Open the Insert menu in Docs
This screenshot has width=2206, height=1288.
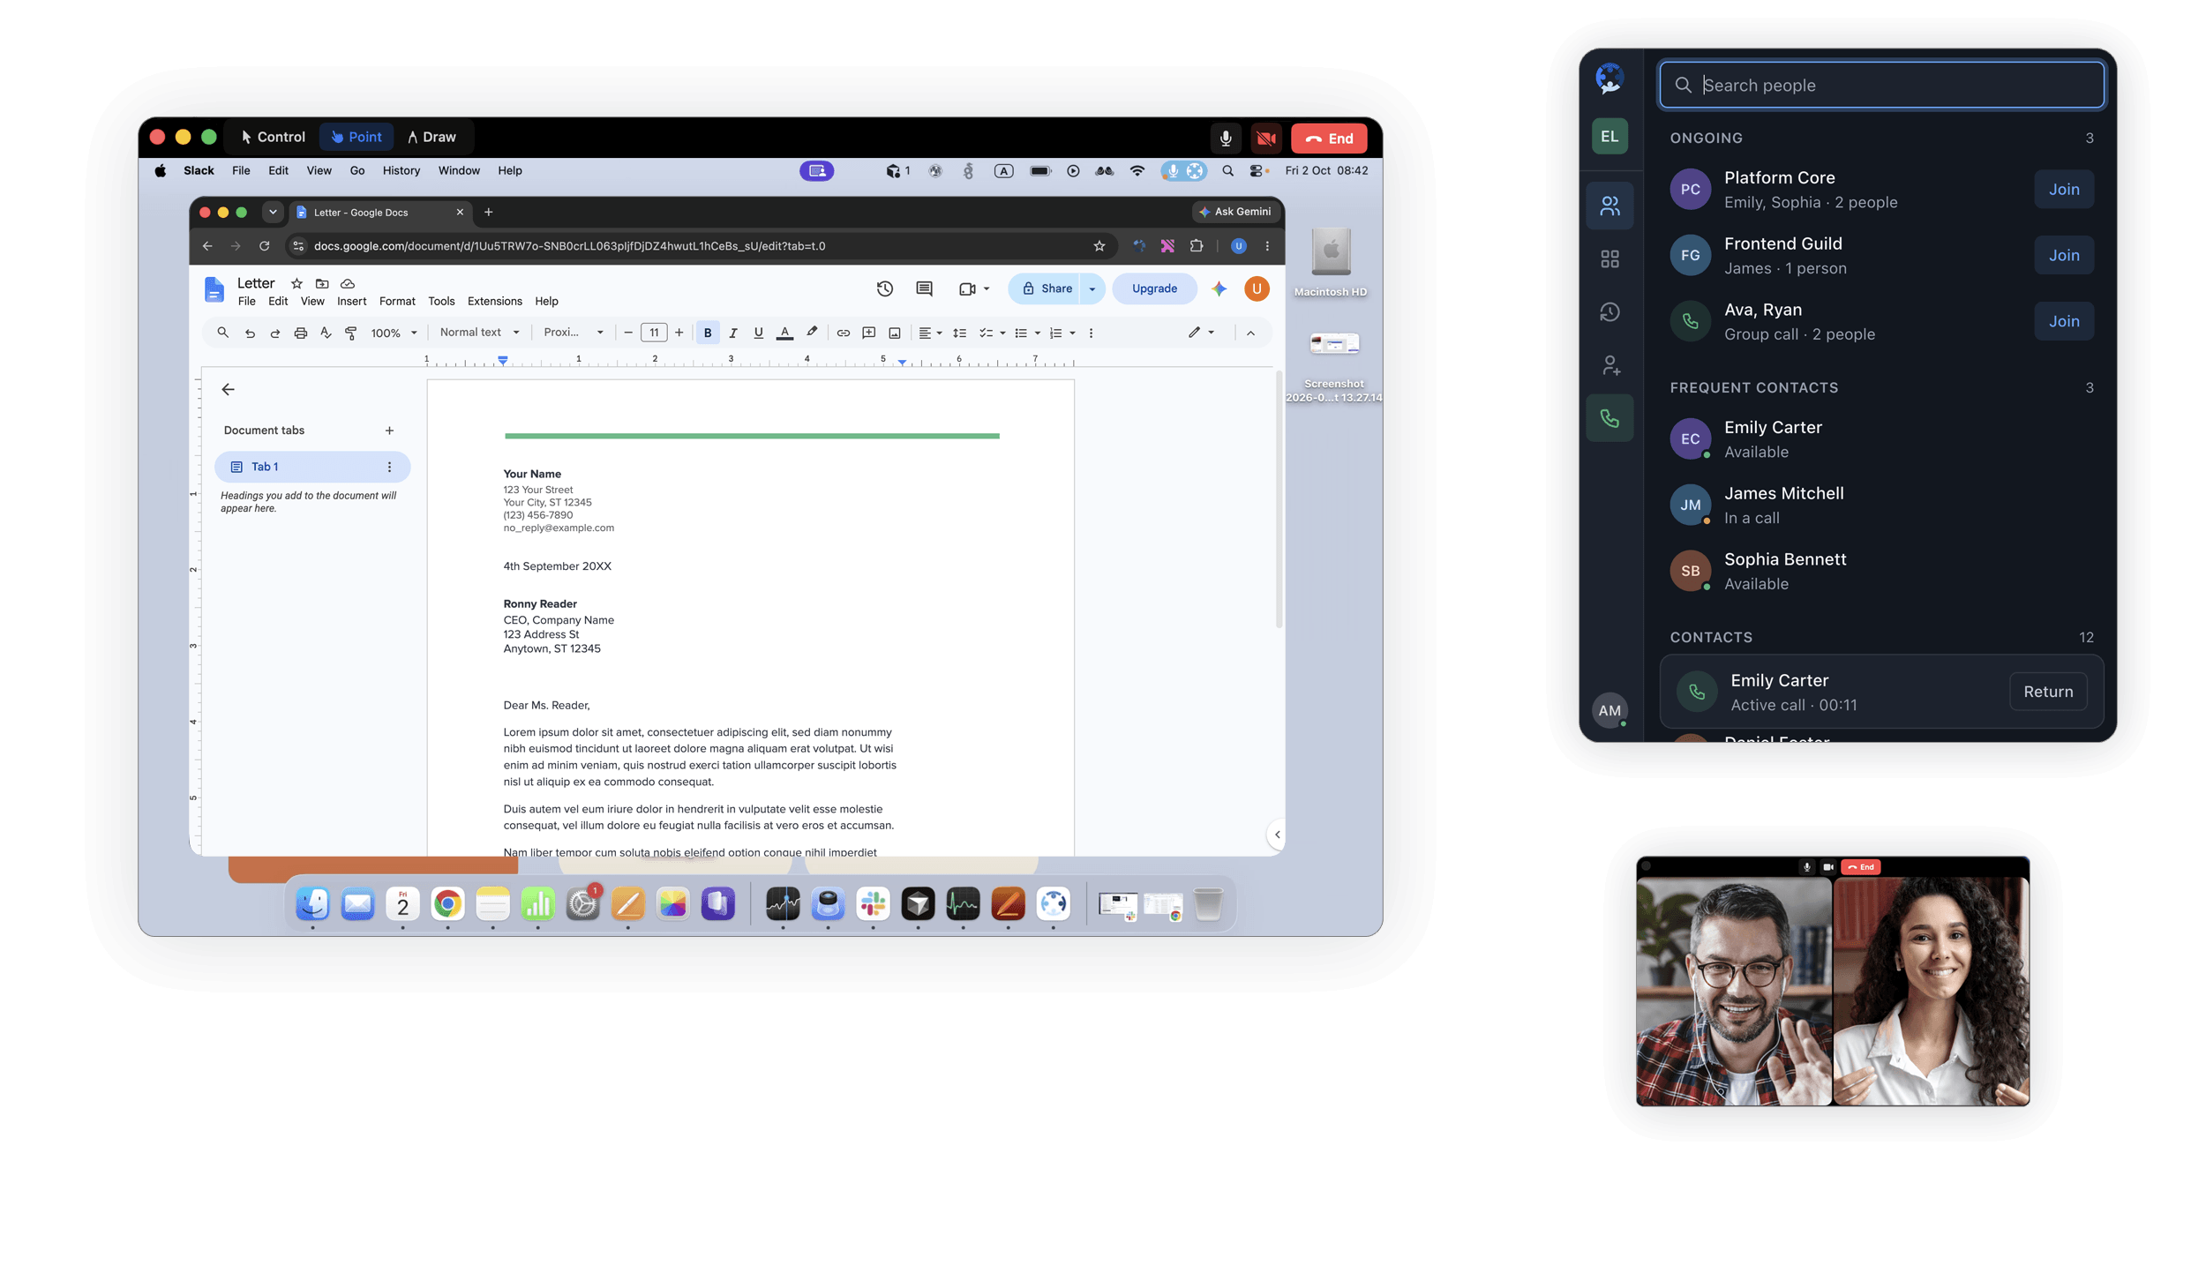351,301
